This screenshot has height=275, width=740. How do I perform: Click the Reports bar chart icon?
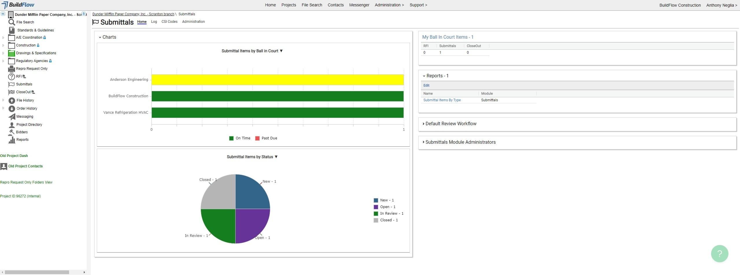(x=12, y=140)
